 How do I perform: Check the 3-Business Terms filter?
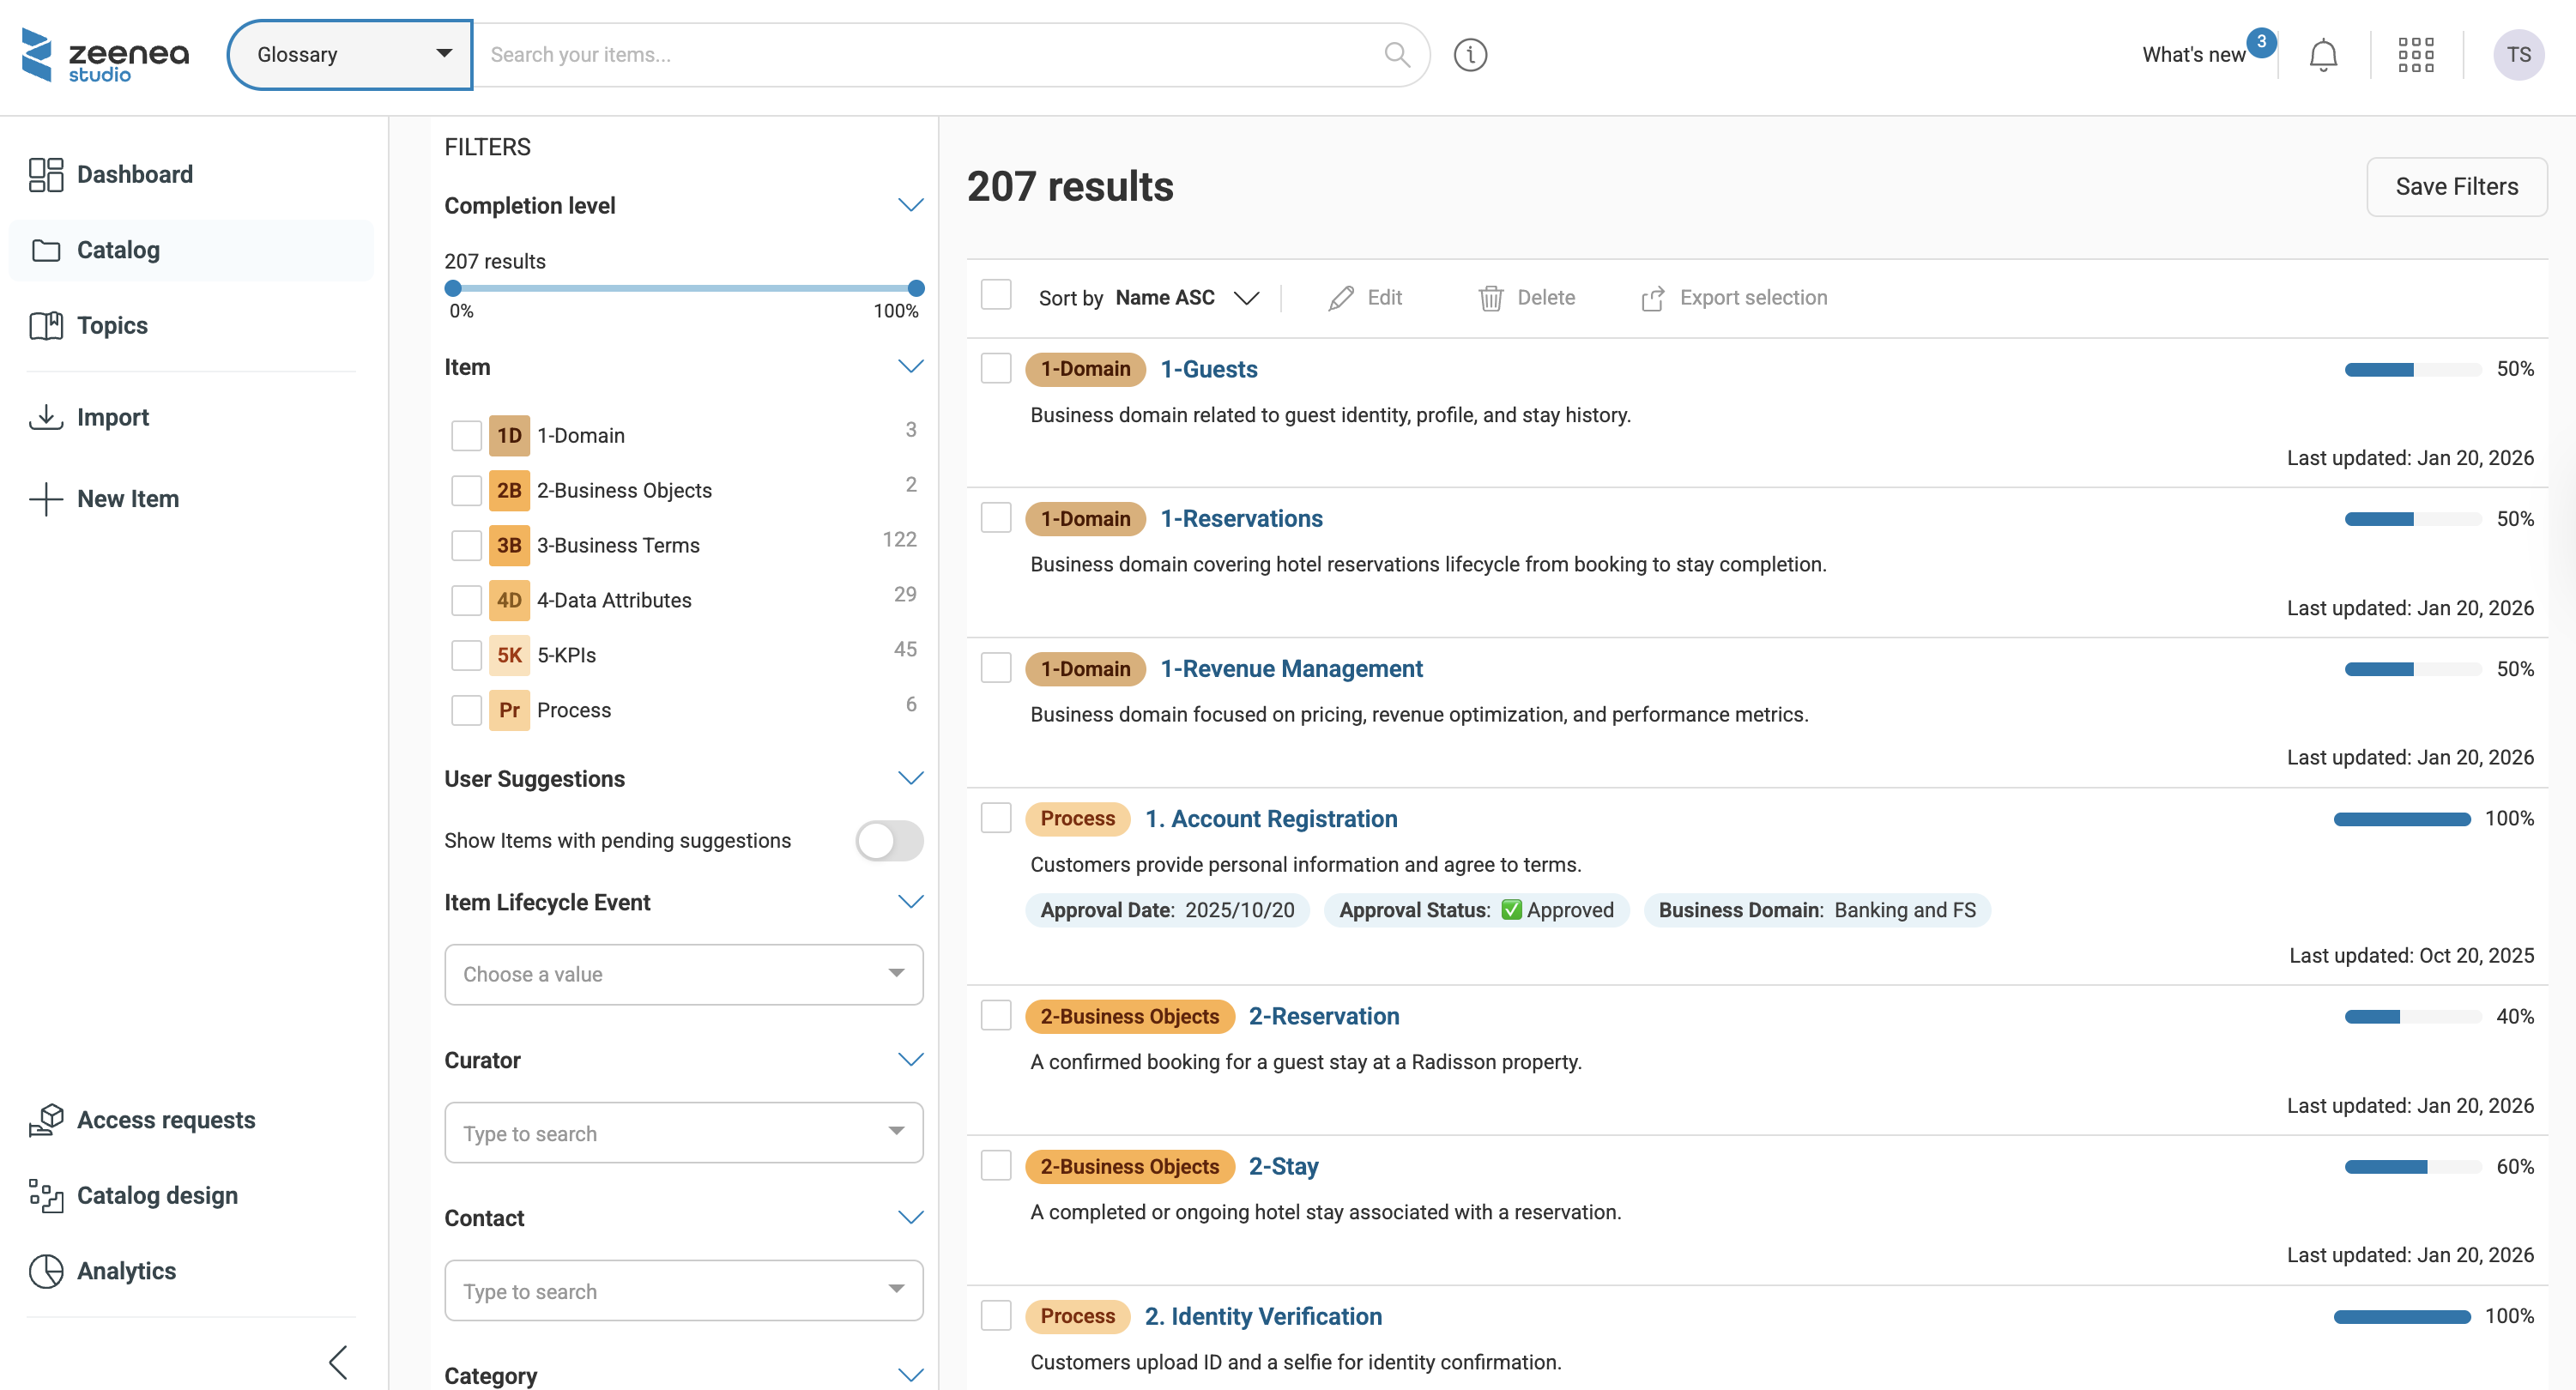pyautogui.click(x=466, y=545)
